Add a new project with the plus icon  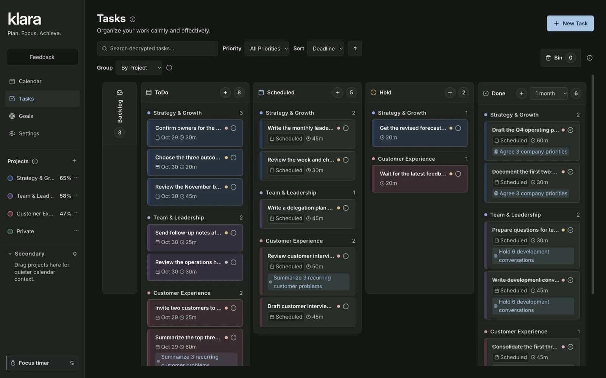click(74, 161)
